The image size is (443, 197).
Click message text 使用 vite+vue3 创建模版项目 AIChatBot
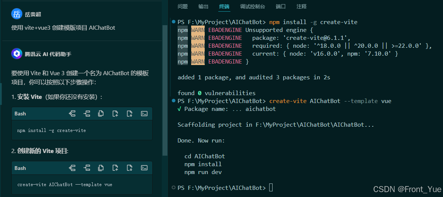[x=63, y=27]
